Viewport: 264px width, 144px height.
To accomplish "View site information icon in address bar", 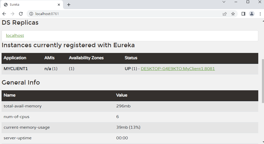I will click(31, 14).
